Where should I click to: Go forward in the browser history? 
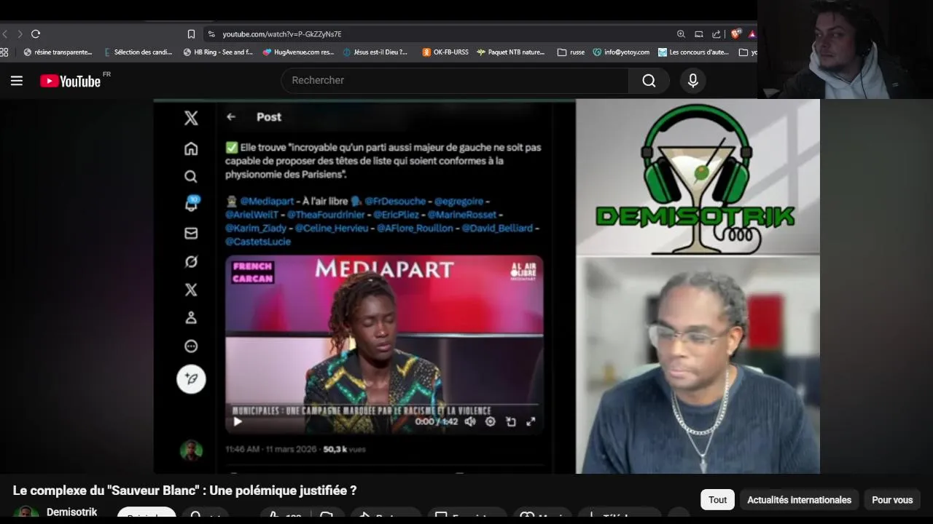(20, 34)
